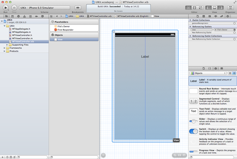The image size is (237, 159).
Task: Select Segmented Control in library
Action: 213,101
